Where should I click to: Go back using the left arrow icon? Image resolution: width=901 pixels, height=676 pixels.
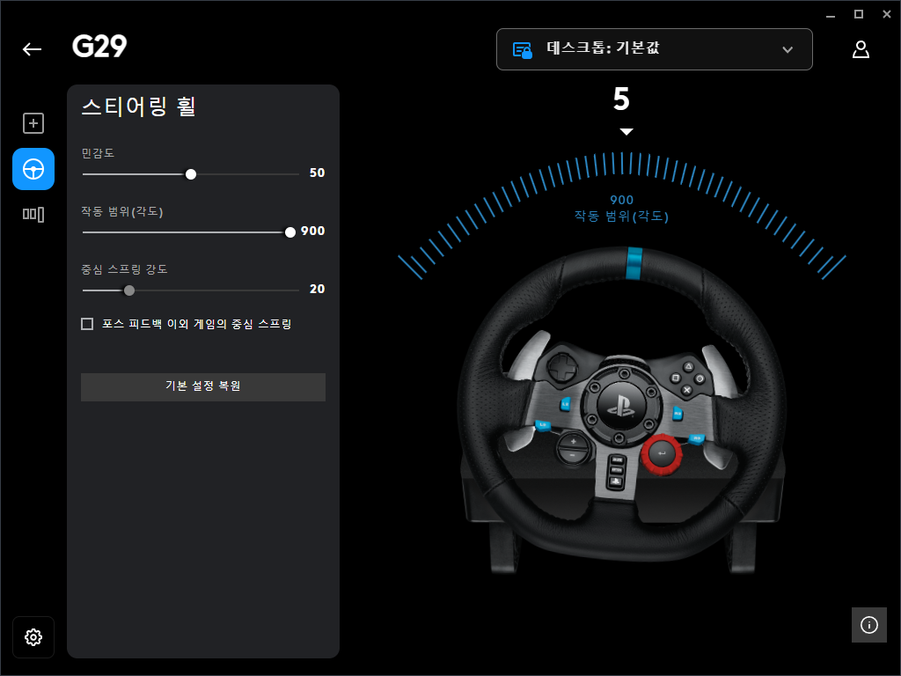(33, 49)
